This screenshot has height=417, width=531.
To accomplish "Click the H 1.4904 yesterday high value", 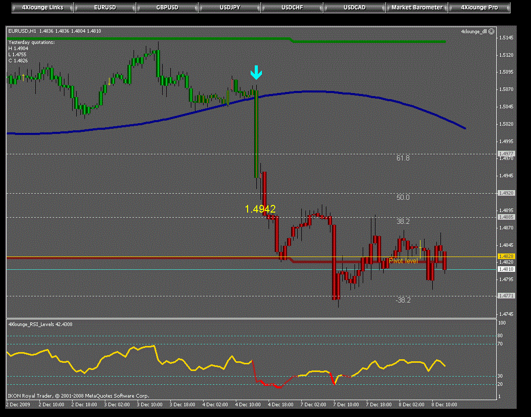I will point(18,49).
